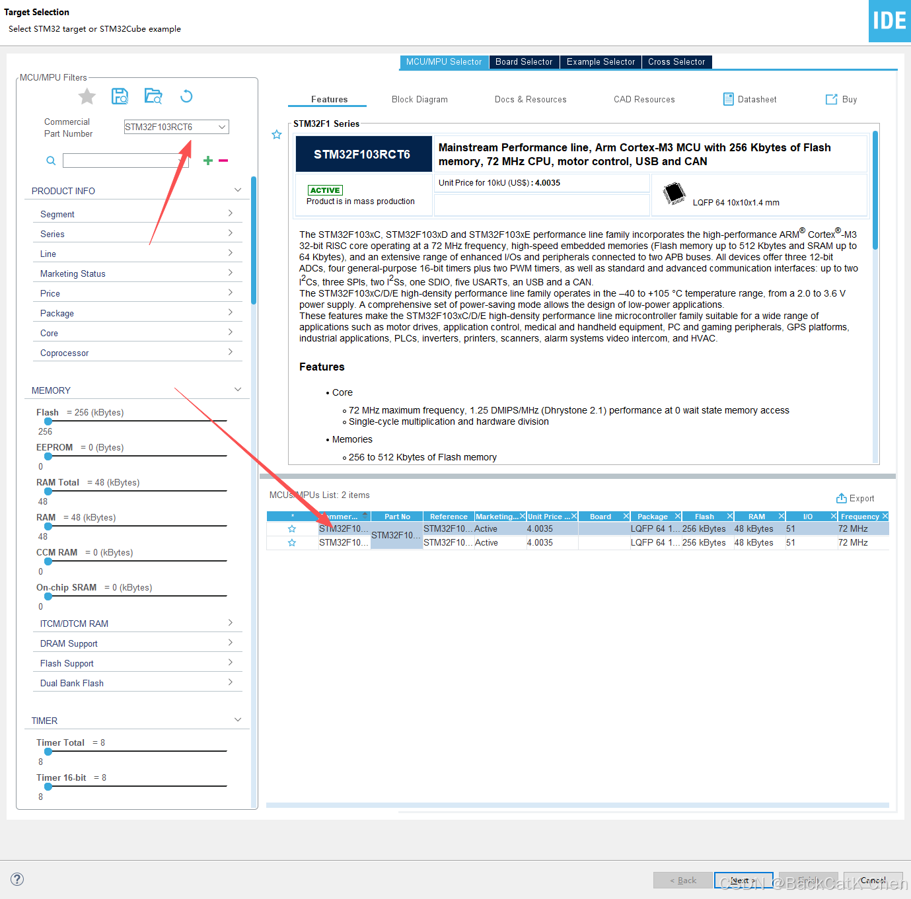The height and width of the screenshot is (899, 911).
Task: Collapse the MEMORY section
Action: [x=238, y=390]
